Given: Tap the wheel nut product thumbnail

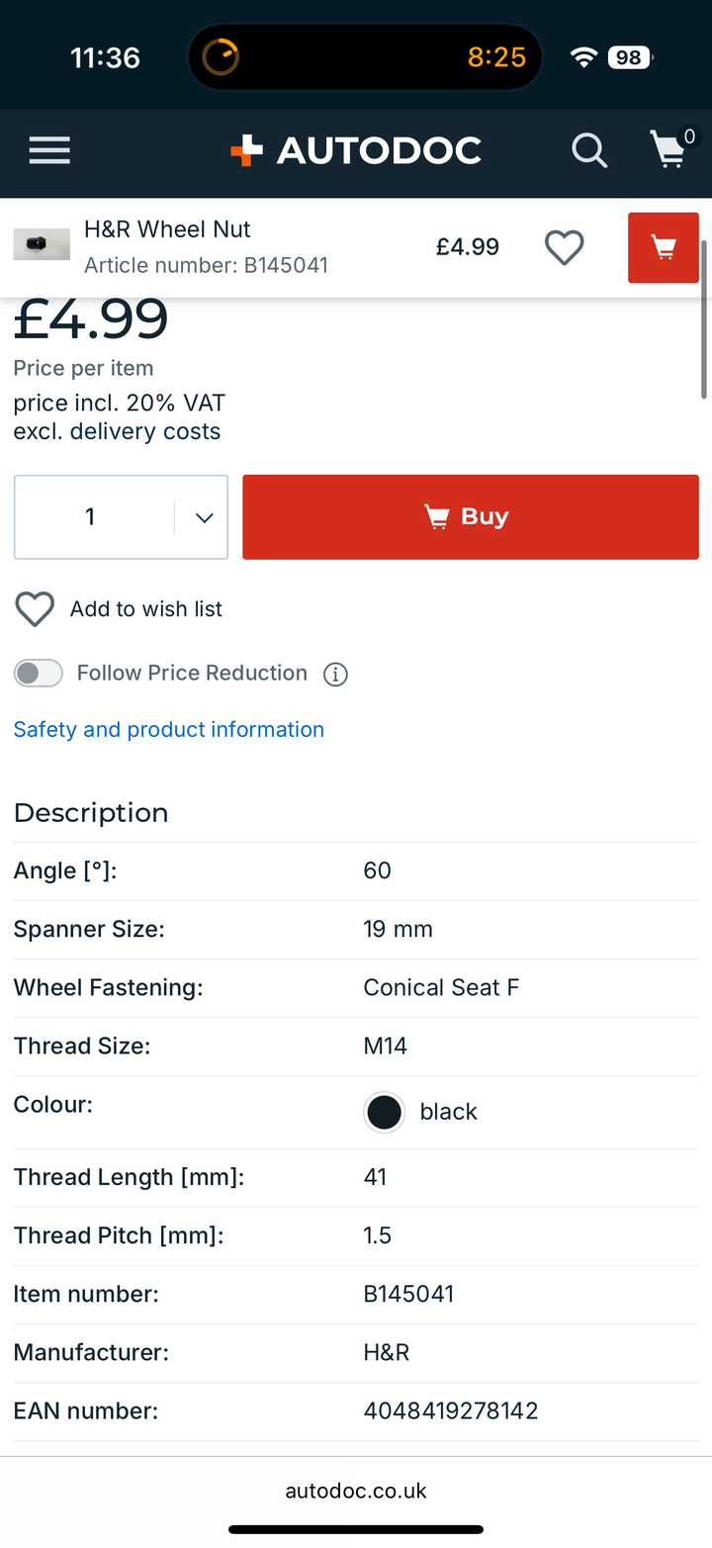Looking at the screenshot, I should coord(42,244).
